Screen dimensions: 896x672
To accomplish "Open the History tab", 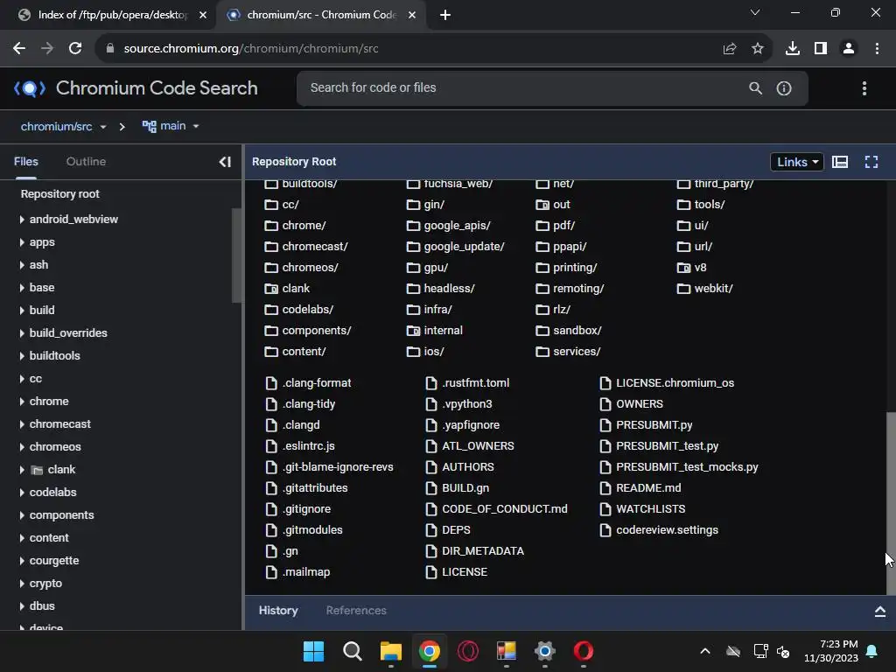I will click(x=278, y=610).
